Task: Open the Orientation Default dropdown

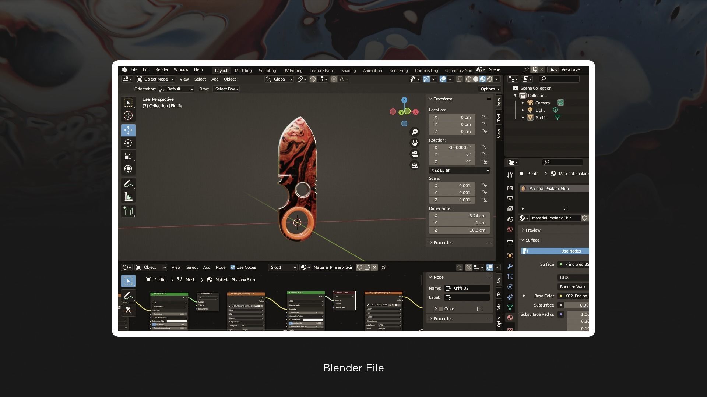Action: [x=176, y=89]
